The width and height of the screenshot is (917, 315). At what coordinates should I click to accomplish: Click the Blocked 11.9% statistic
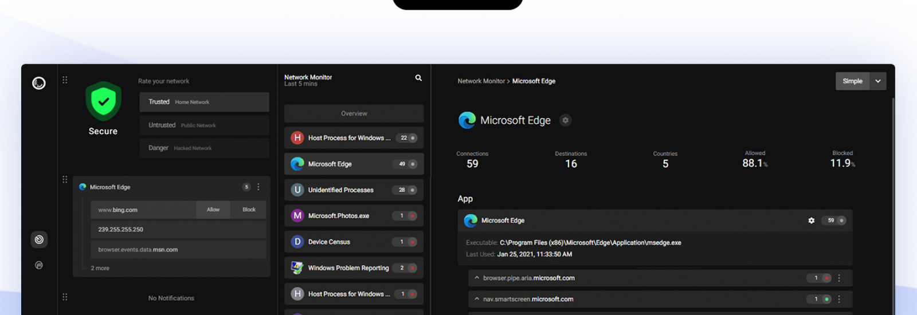click(842, 160)
